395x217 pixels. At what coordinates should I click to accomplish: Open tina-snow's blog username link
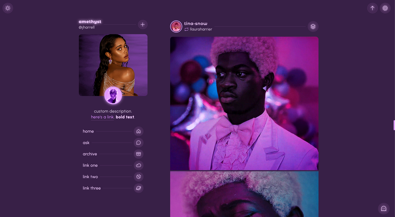click(196, 24)
